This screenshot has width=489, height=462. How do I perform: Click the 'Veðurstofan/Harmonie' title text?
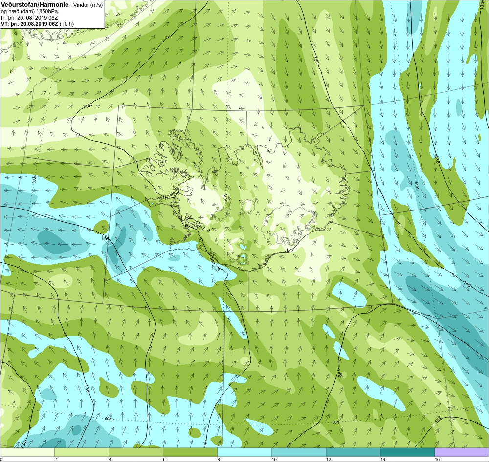coord(34,5)
